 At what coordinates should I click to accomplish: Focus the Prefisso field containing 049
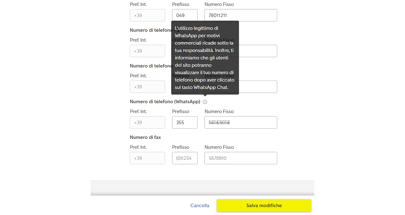185,15
